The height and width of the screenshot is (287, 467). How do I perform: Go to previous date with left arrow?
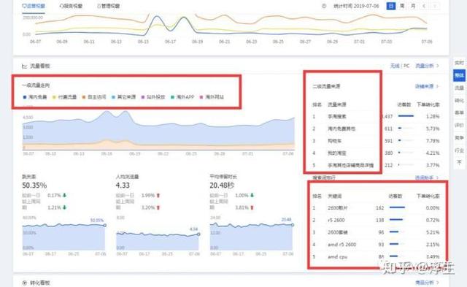click(424, 6)
